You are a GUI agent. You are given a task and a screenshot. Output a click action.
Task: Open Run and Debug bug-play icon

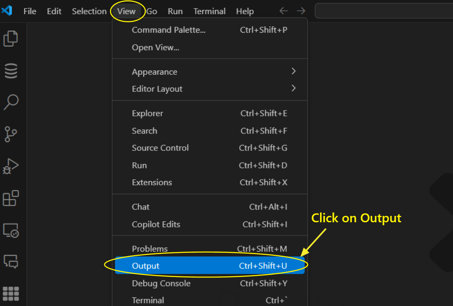11,166
